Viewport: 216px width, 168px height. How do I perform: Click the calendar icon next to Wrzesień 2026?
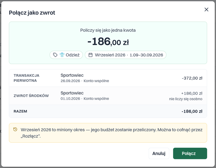91,55
